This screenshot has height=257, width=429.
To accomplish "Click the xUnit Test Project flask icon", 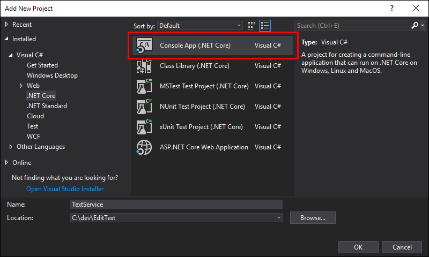I will (x=144, y=127).
